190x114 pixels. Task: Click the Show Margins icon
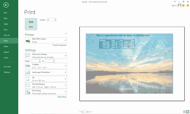(184, 112)
